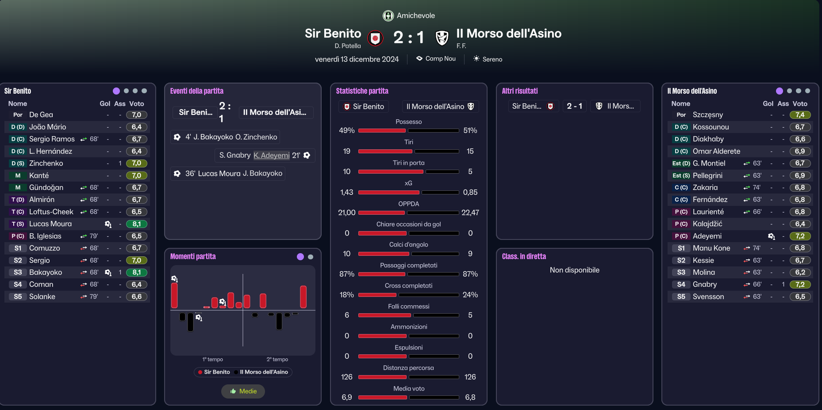The image size is (822, 410).
Task: Click the Sir Benito club crest in header
Action: [x=376, y=38]
